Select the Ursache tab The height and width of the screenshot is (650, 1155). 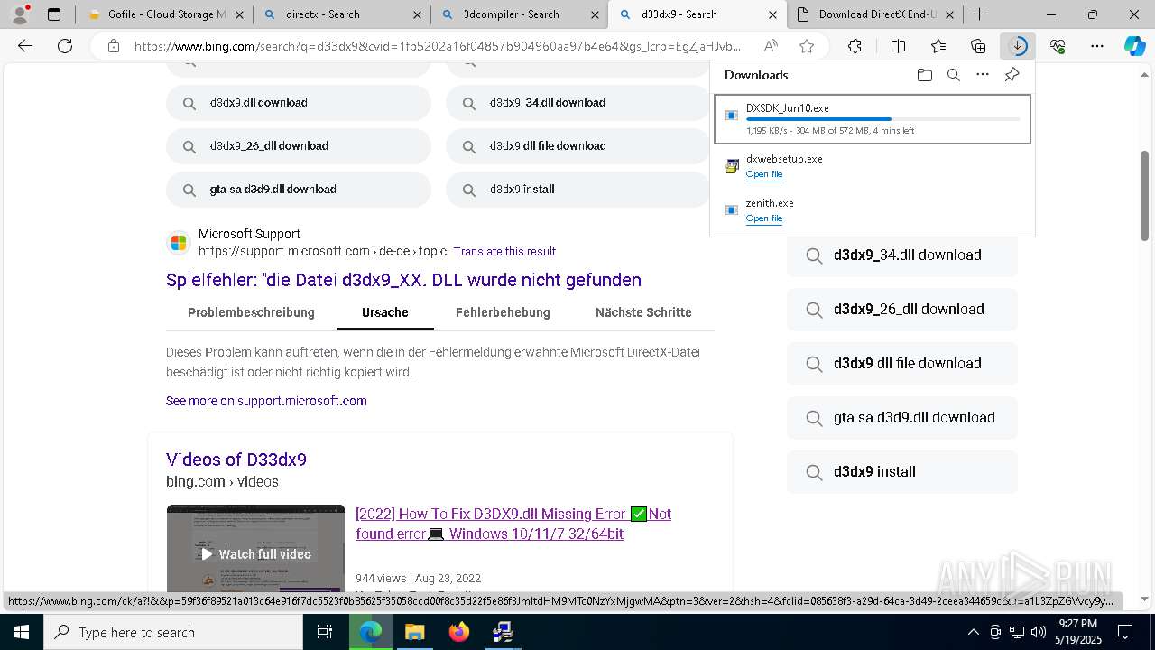click(385, 312)
